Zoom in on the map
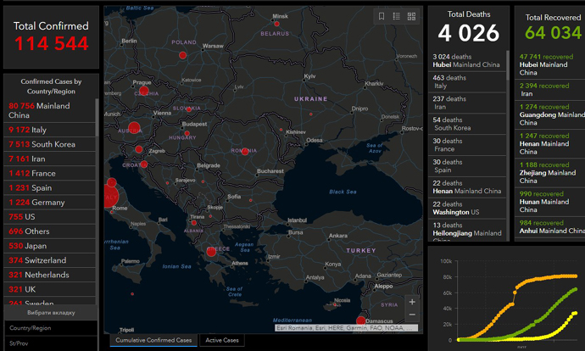This screenshot has width=585, height=351. 412,302
